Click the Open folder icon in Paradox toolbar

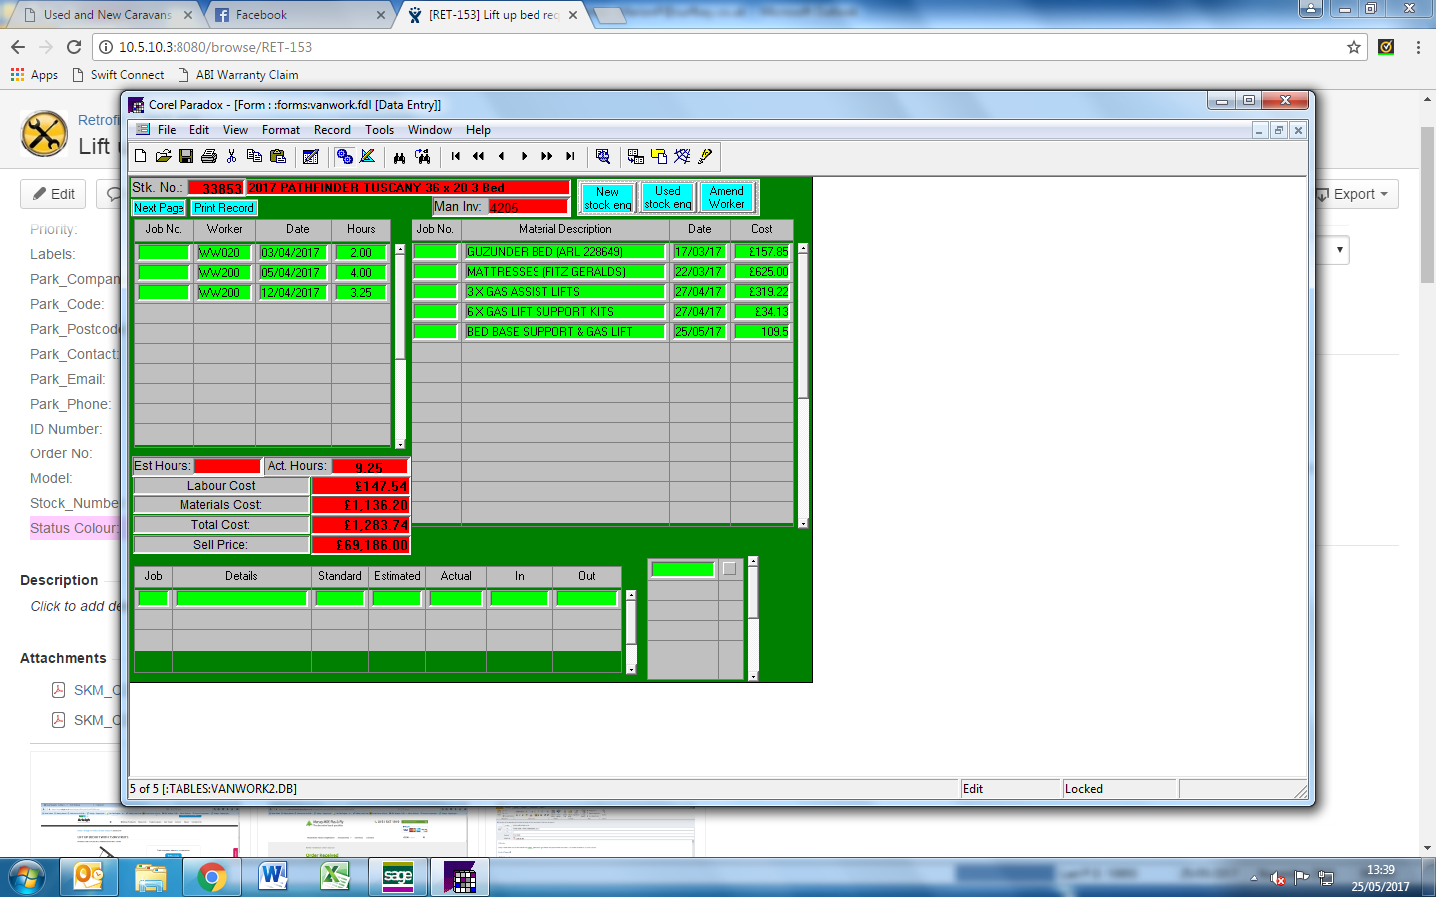[164, 156]
